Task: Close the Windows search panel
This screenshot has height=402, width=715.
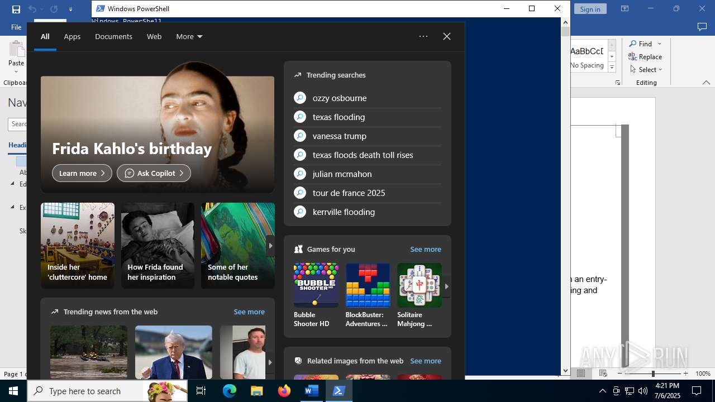Action: (x=447, y=36)
